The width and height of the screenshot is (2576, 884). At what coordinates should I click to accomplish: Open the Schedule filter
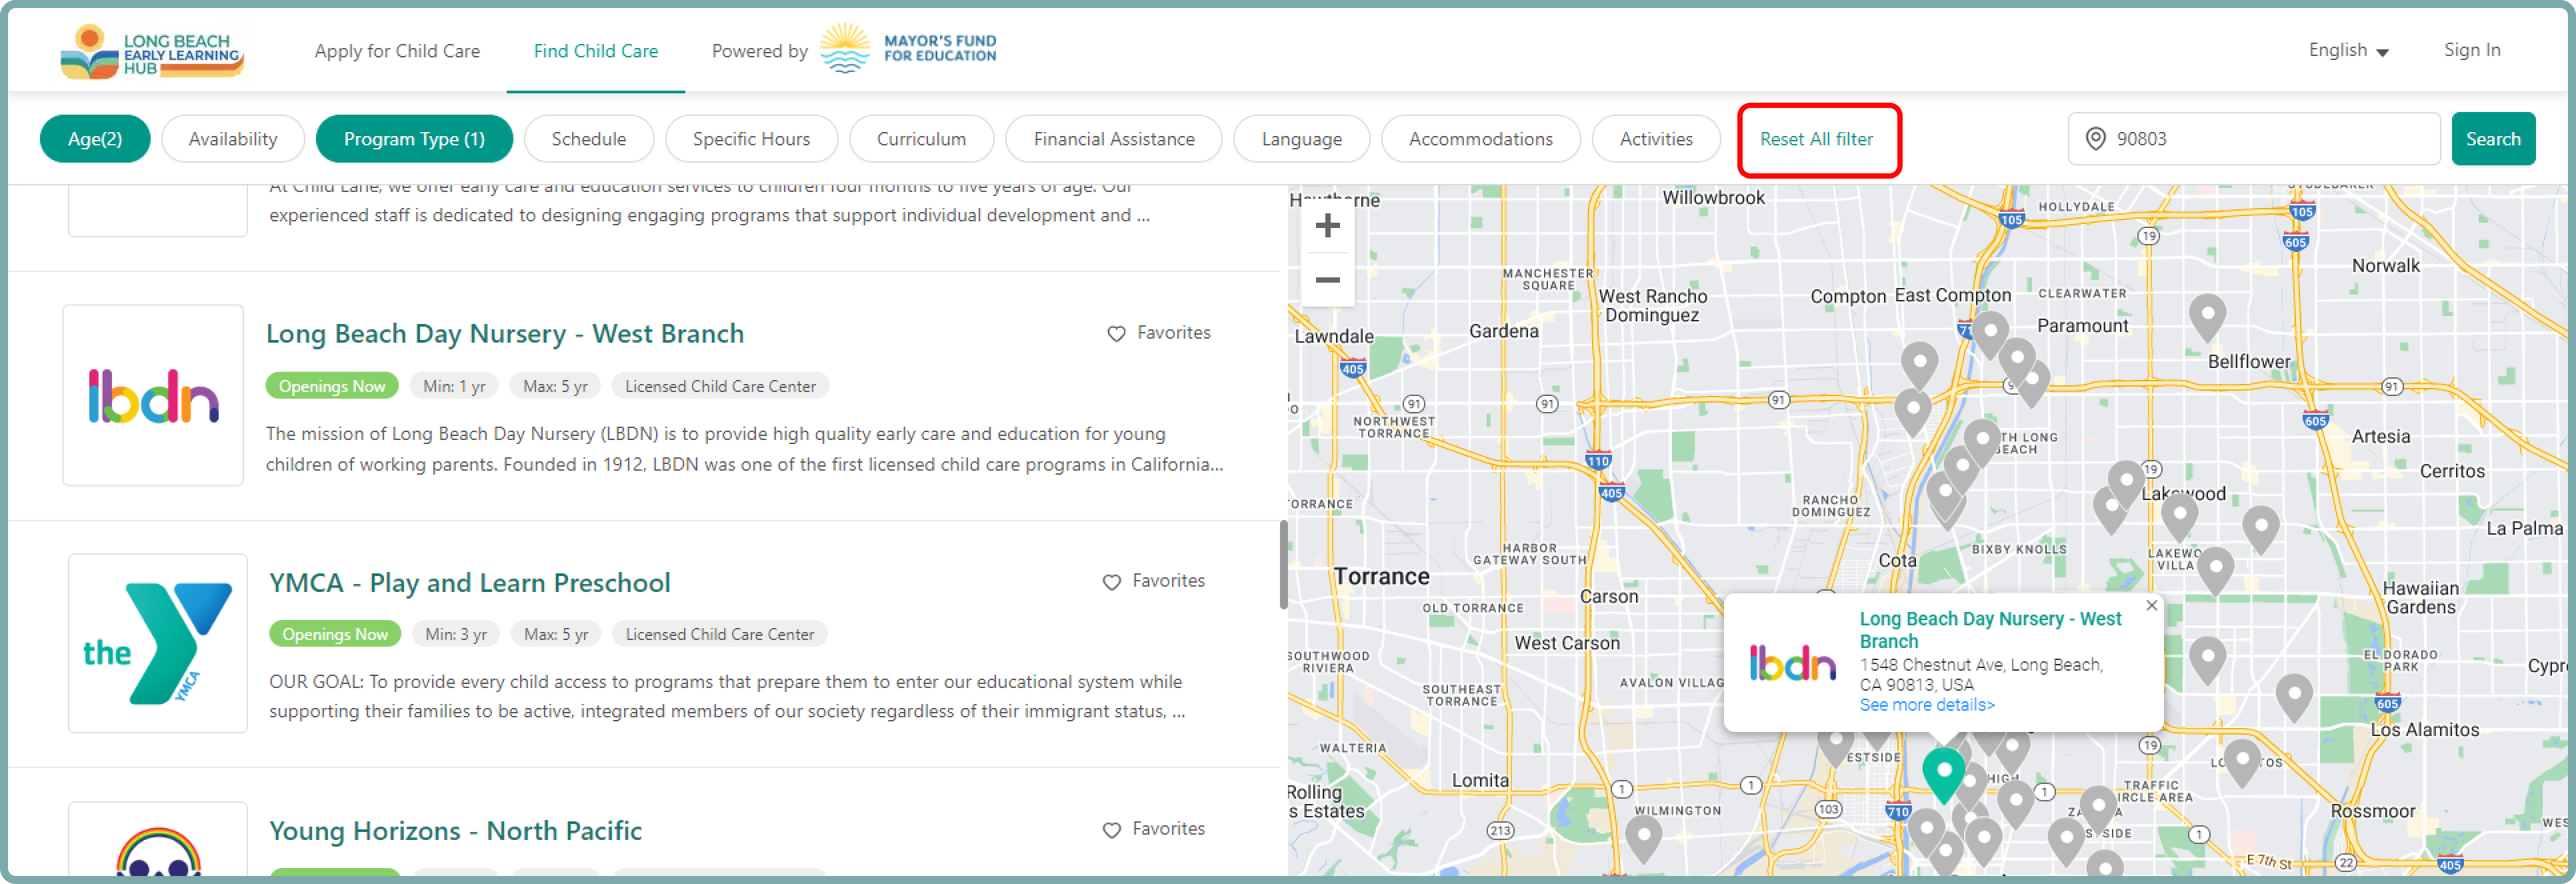589,139
